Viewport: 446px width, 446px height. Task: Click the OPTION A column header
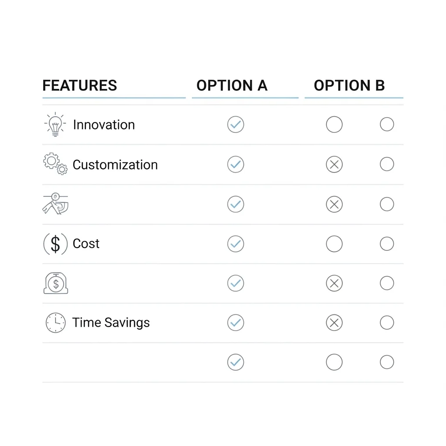coord(232,85)
